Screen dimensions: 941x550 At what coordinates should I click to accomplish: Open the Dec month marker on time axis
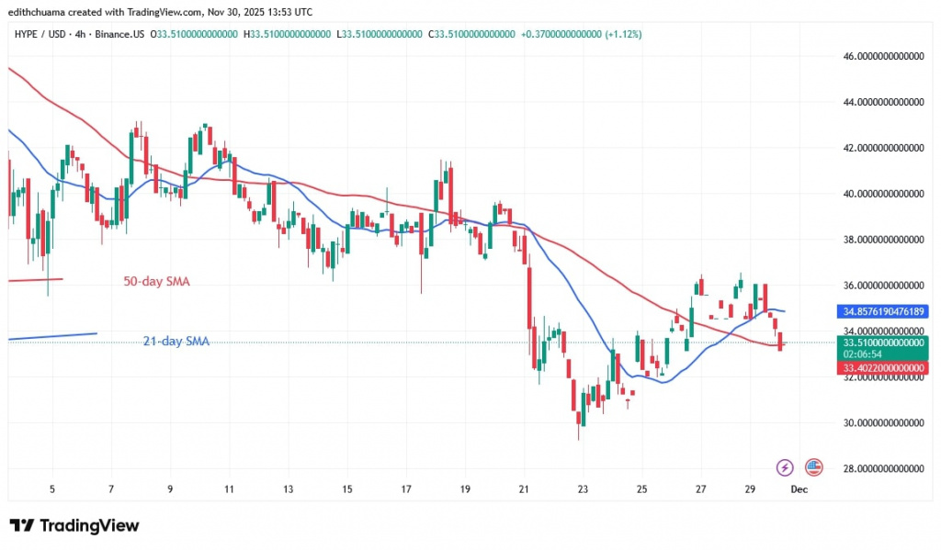[799, 489]
